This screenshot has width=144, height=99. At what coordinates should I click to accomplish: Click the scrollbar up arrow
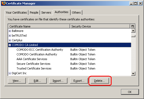pyautogui.click(x=133, y=31)
